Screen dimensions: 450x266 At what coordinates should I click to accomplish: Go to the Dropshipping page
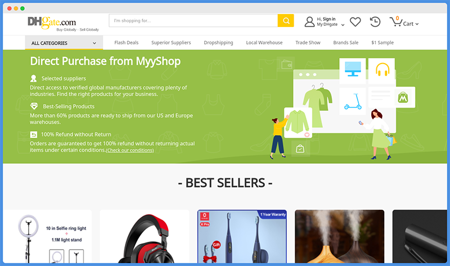(218, 43)
